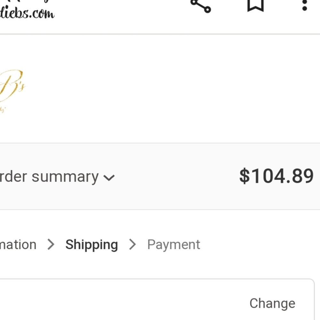
Task: Click the $104.89 order total
Action: point(276,176)
